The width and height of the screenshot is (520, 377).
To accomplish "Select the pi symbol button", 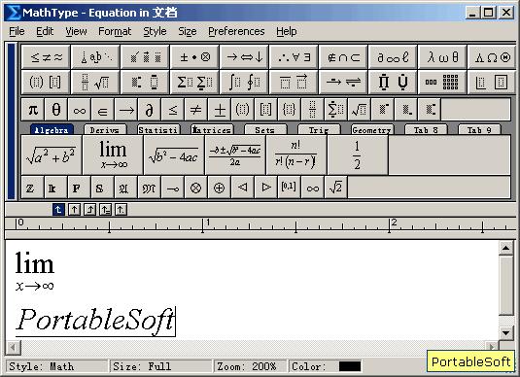I will (33, 110).
